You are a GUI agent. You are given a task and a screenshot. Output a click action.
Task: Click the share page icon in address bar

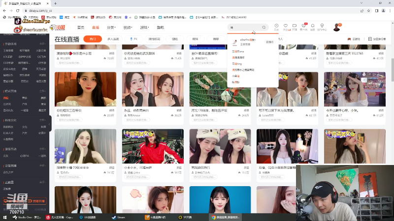362,10
